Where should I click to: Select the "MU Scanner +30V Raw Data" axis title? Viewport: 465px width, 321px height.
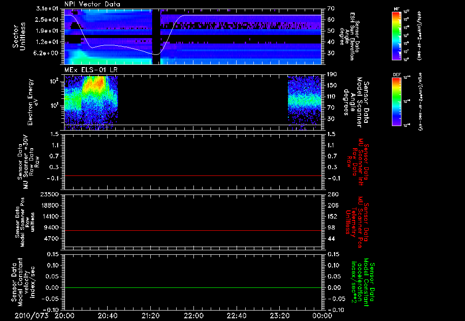28,162
